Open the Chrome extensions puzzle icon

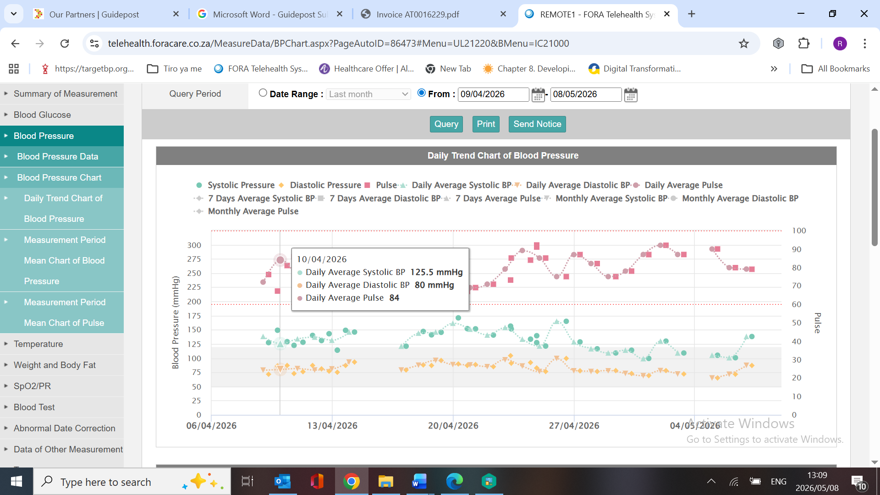(x=804, y=44)
